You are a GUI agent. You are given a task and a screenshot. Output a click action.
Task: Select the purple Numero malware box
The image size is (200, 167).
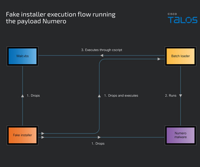point(180,135)
